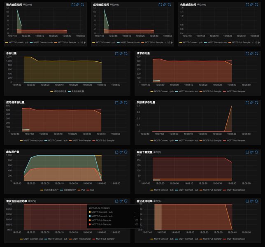Go to previous legend page in 失败响应时间
The height and width of the screenshot is (247, 265).
(253, 42)
